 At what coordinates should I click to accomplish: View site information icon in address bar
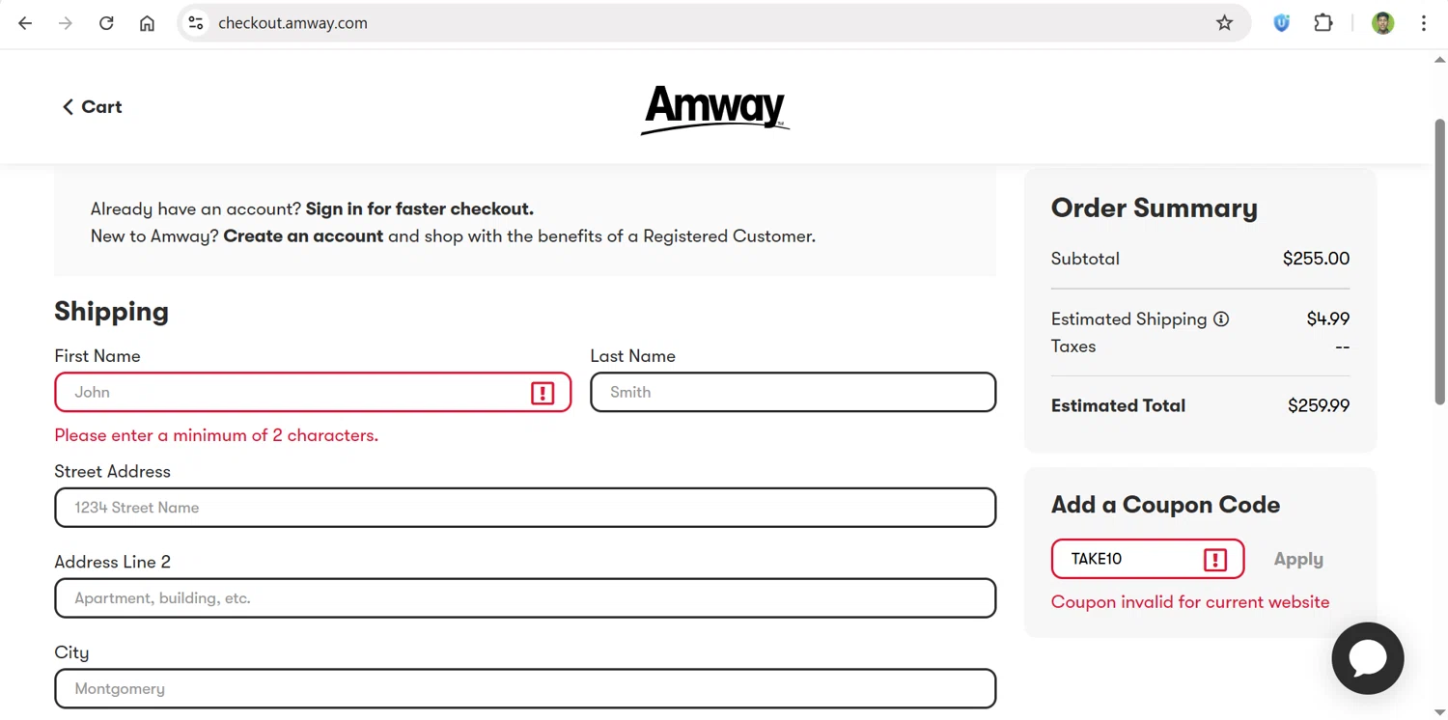tap(196, 23)
